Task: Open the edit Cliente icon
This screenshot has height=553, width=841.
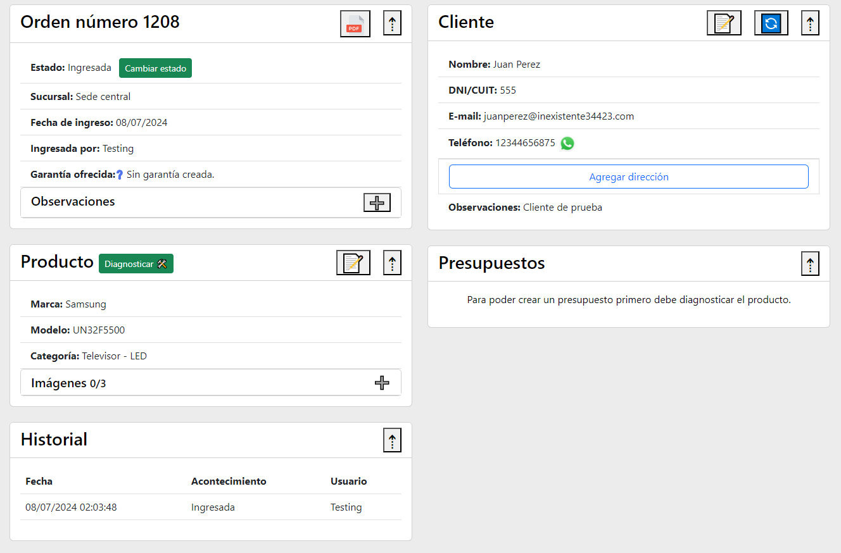Action: coord(724,22)
